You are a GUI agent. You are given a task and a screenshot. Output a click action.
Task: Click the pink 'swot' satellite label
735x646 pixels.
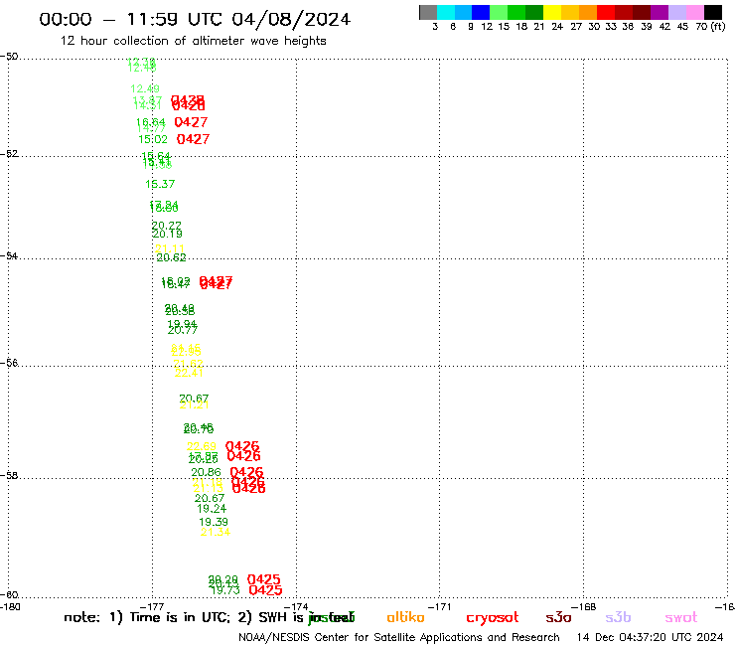[680, 618]
